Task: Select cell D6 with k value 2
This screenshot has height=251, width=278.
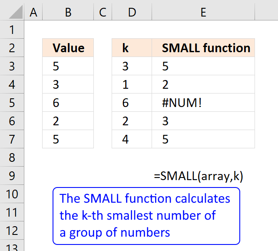Action: pyautogui.click(x=132, y=121)
